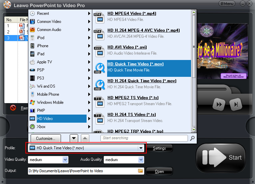Image resolution: width=255 pixels, height=184 pixels.
Task: Click the Recent clock icon
Action: click(x=32, y=13)
